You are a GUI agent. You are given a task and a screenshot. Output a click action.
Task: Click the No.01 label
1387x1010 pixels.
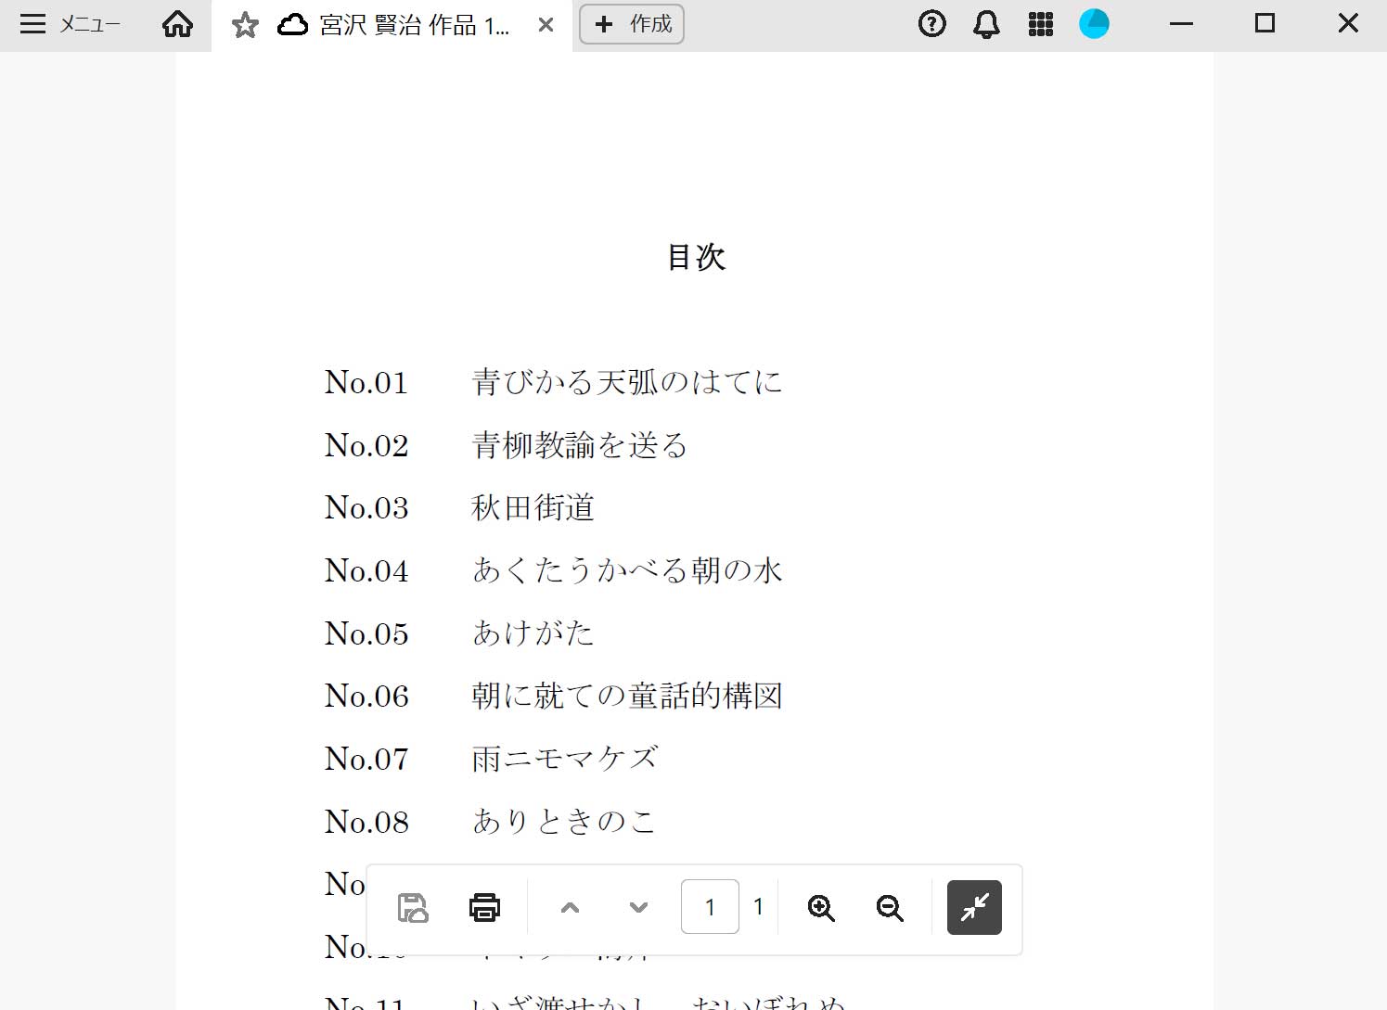(366, 382)
